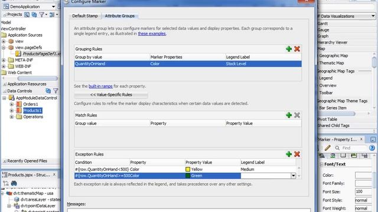Expand the Orders1 data collection
This screenshot has height=212, width=378.
tap(12, 104)
